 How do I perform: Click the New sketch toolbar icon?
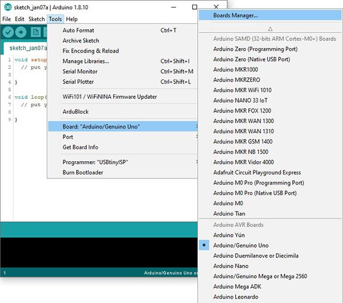coord(35,32)
